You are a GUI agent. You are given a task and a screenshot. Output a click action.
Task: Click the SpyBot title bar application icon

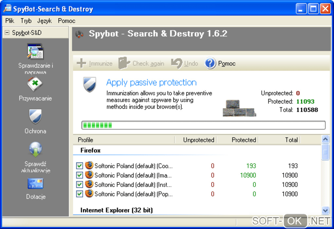(8, 9)
